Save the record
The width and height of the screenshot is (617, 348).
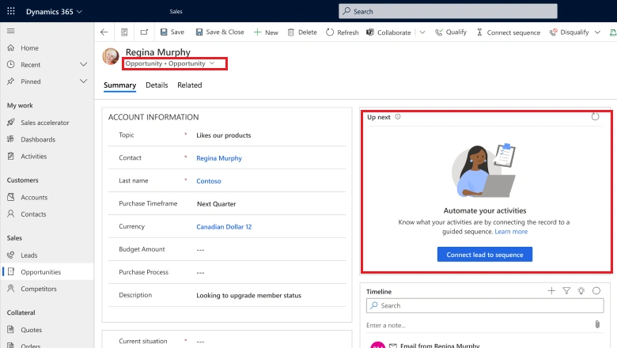coord(172,32)
